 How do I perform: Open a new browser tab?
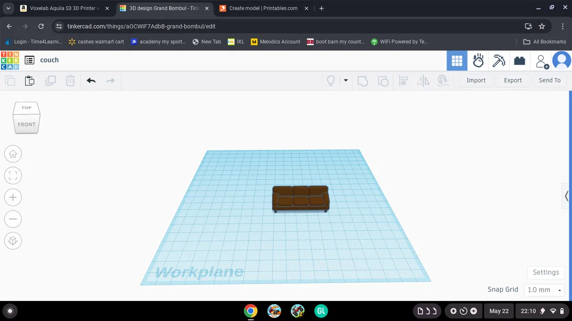[x=321, y=8]
